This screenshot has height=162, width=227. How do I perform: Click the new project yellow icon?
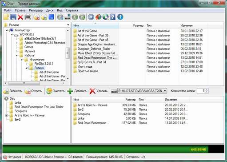[6, 17]
